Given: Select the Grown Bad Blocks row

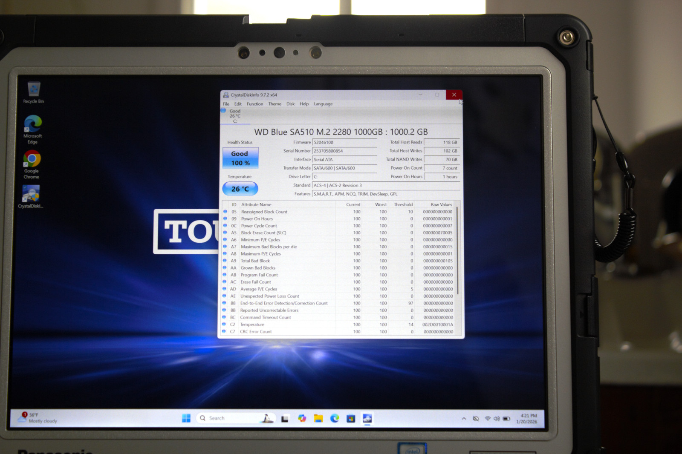Looking at the screenshot, I should (338, 268).
